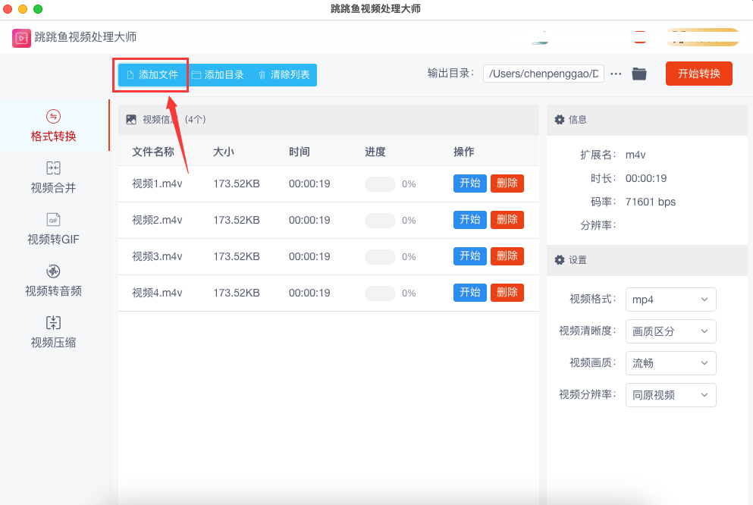Open the 视频清晰度 画质区分 dropdown

point(670,331)
